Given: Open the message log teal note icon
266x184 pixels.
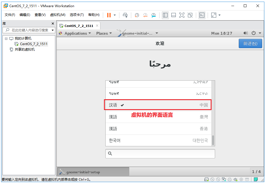Looking at the screenshot, I should [x=256, y=179].
